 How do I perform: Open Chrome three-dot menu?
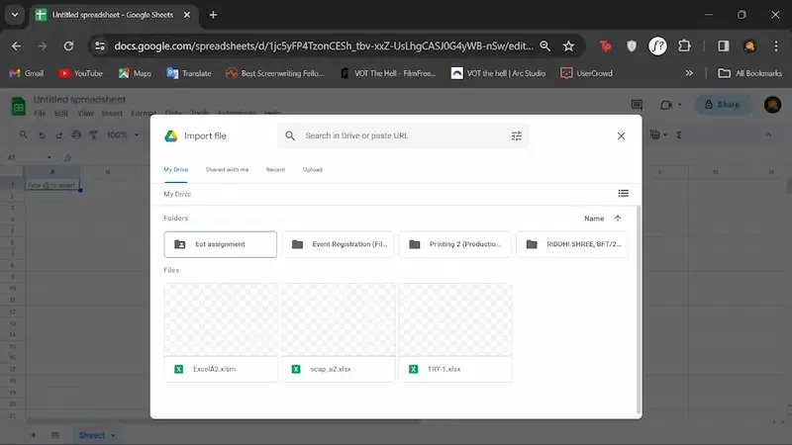coord(776,45)
